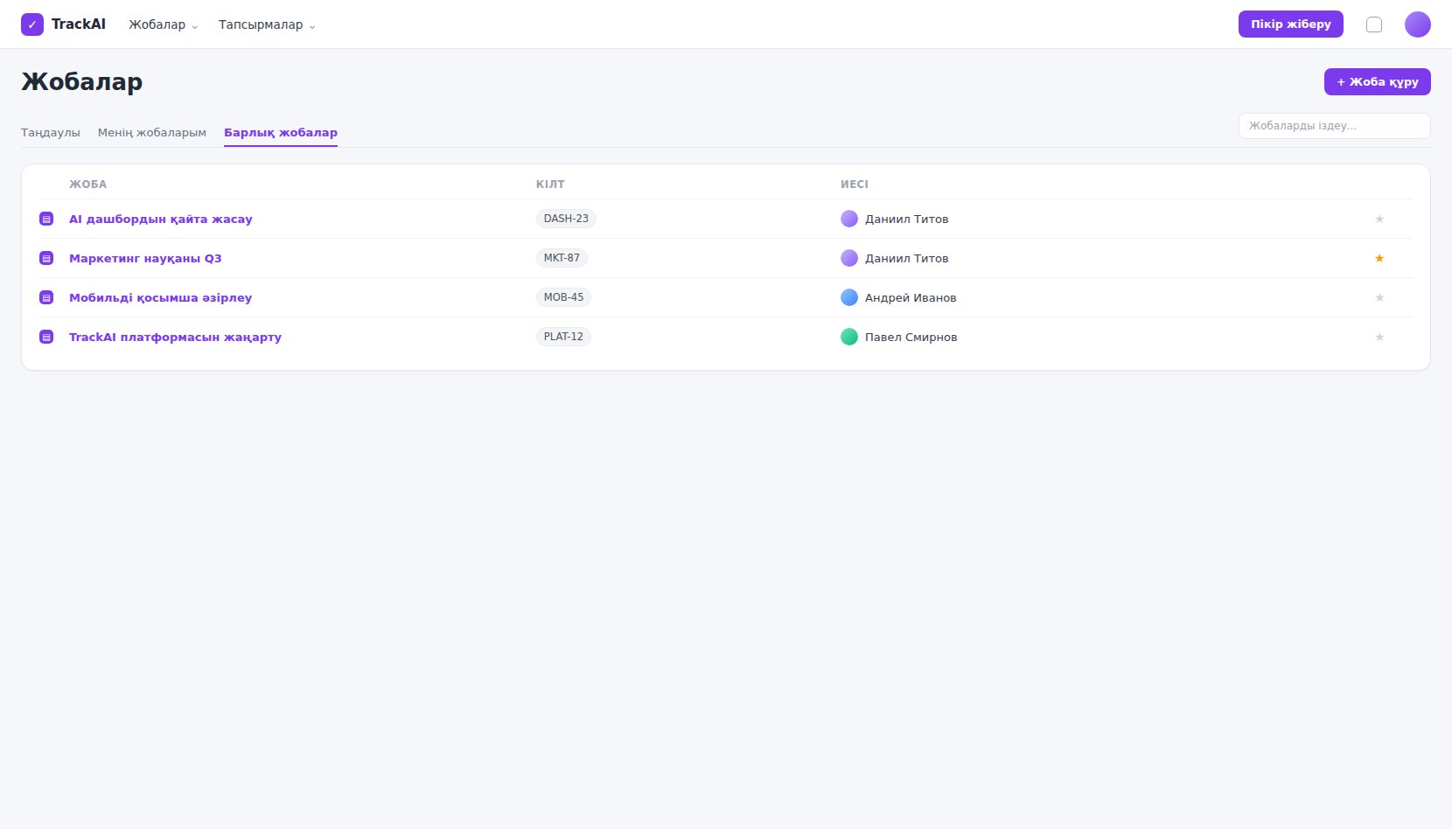The width and height of the screenshot is (1452, 829).
Task: Click the TrackAI logo checkmark icon
Action: [32, 24]
